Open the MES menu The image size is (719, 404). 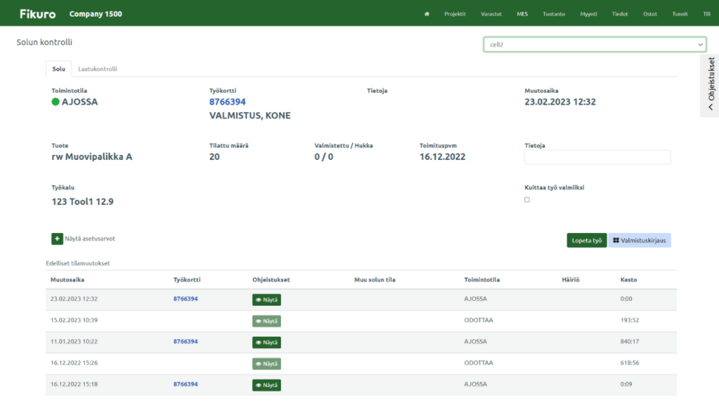point(522,14)
